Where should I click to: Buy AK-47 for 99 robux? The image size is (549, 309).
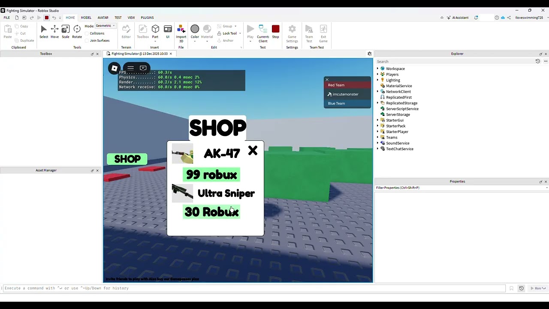[211, 175]
